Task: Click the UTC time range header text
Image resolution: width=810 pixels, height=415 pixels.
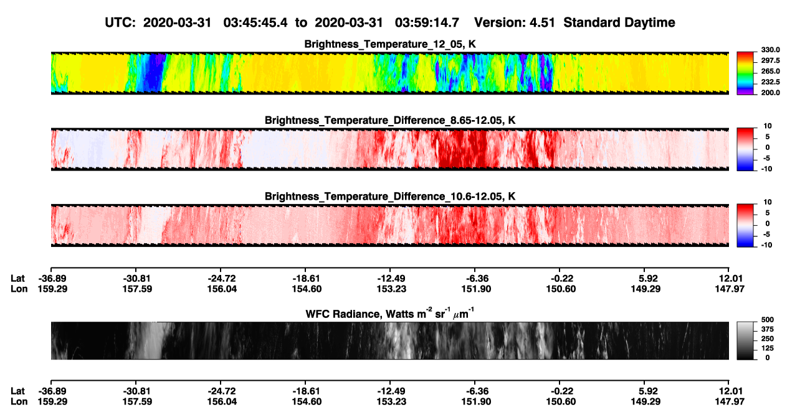Action: tap(286, 23)
